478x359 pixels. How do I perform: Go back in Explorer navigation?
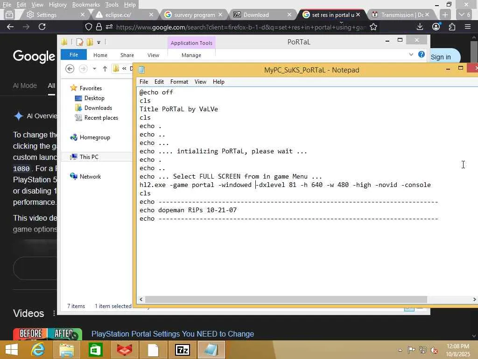(x=70, y=69)
